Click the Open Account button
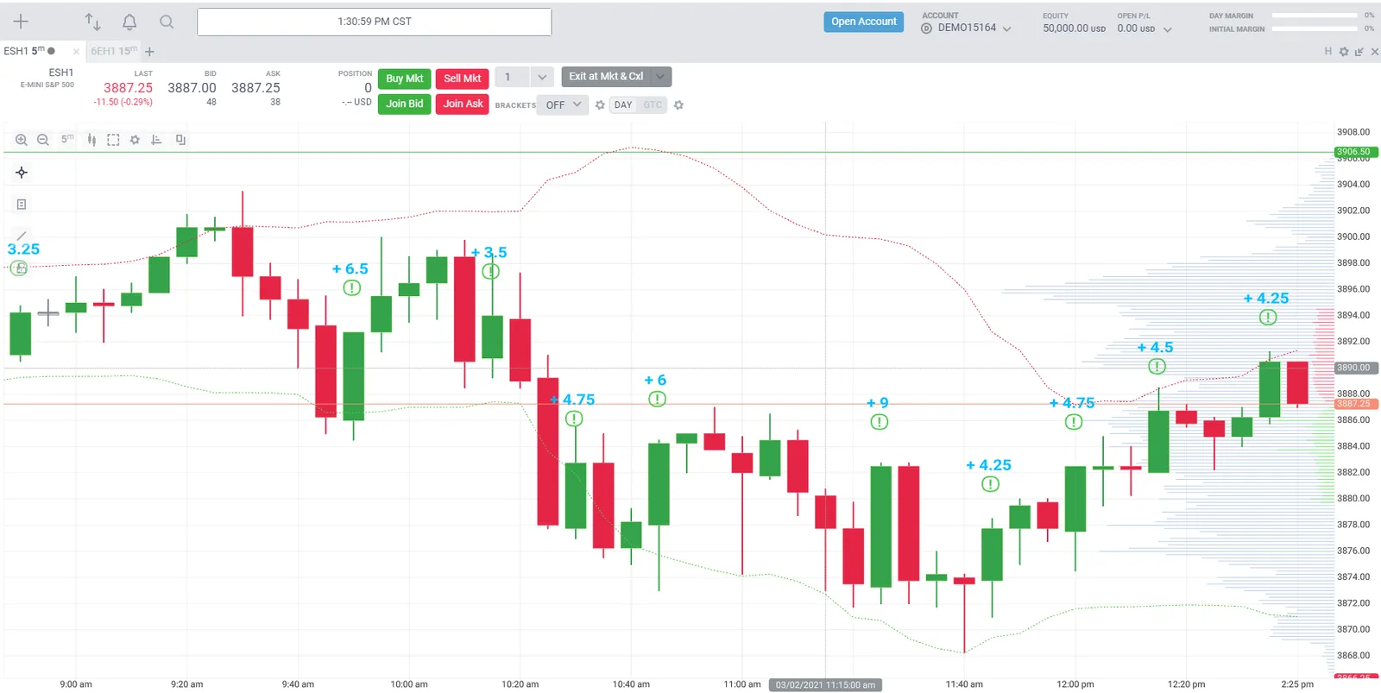 [x=864, y=22]
